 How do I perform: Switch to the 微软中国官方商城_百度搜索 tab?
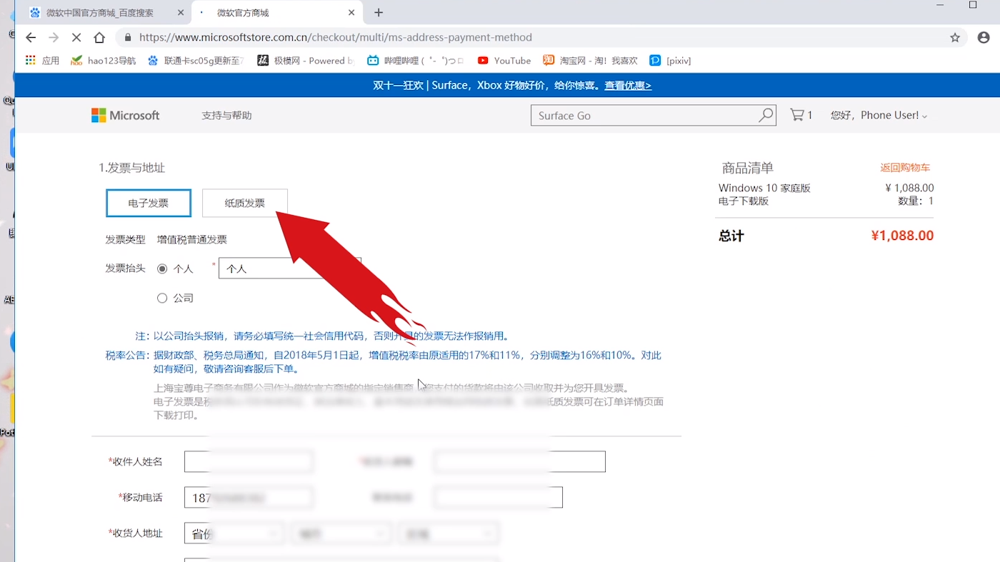[x=107, y=13]
